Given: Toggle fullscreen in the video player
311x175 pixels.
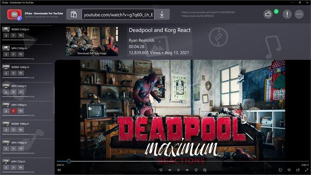Looking at the screenshot, I should pos(306,170).
